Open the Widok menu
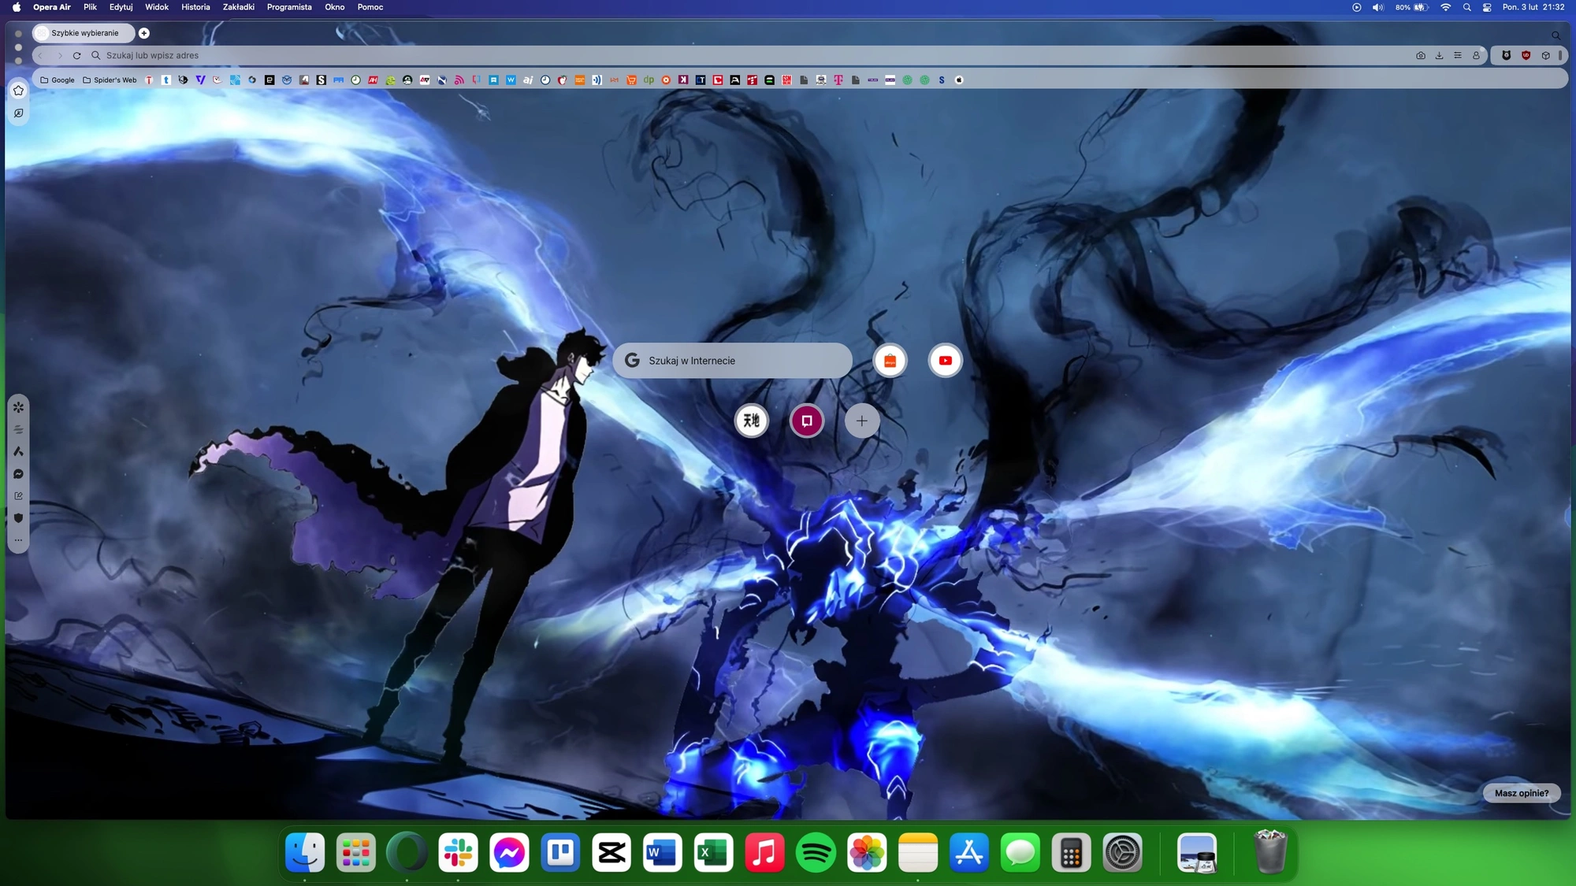The image size is (1576, 886). point(157,7)
